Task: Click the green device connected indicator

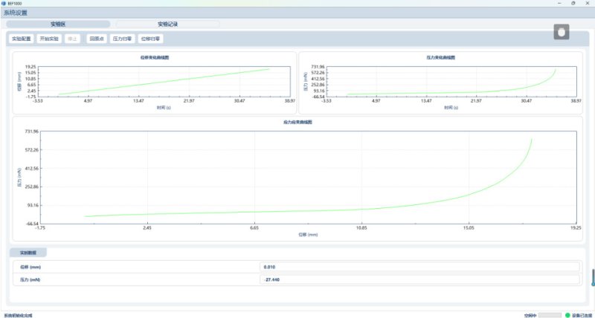Action: (x=567, y=315)
